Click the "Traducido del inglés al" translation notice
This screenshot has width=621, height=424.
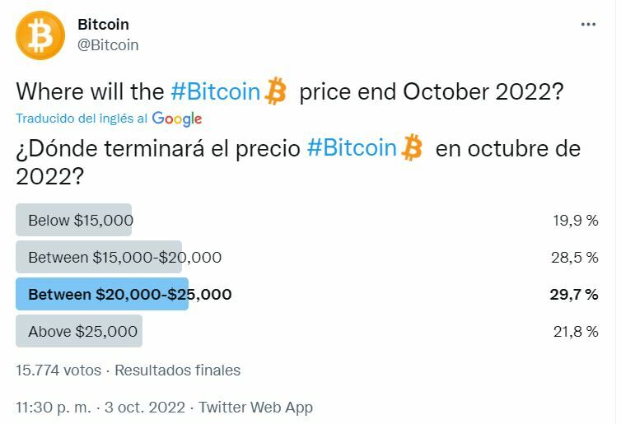(x=82, y=119)
